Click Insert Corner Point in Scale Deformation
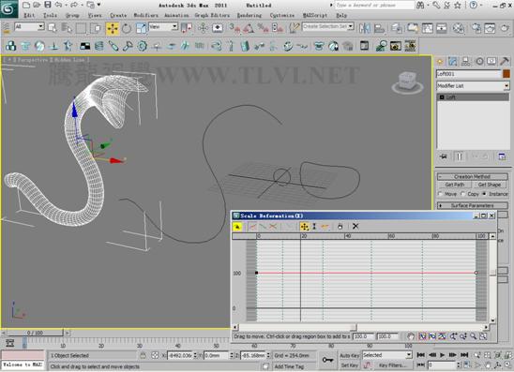This screenshot has height=372, width=514. 325,226
